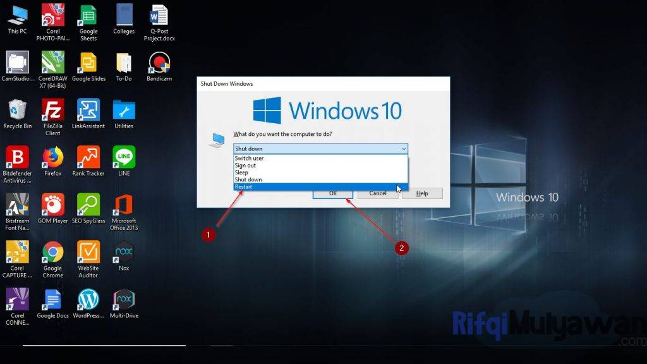Screen dimensions: 647x364
Task: Select Sign out from the dropdown list
Action: point(245,165)
